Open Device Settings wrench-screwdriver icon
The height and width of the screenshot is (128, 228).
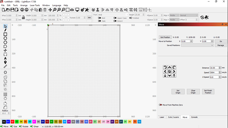[x=87, y=10]
